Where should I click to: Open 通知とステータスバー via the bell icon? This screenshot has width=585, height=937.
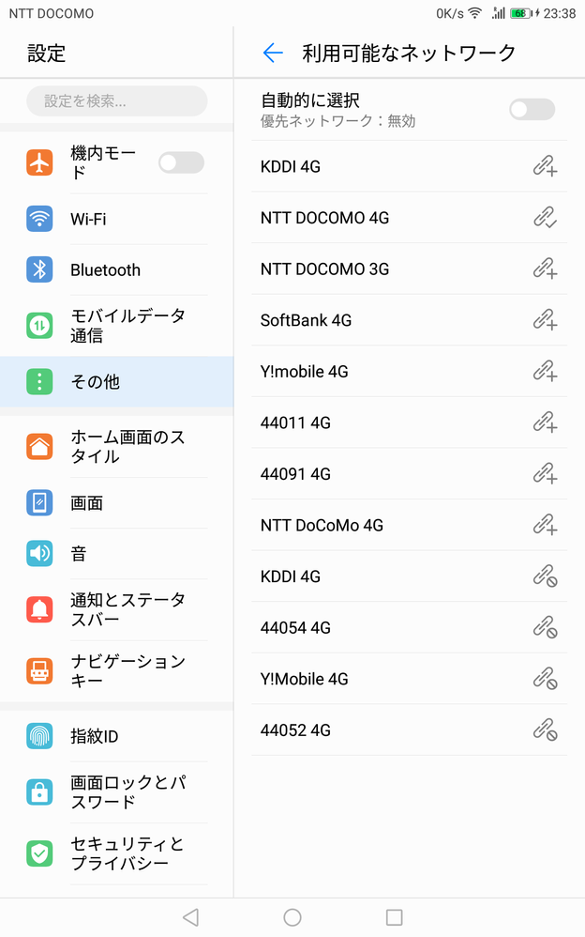(x=39, y=609)
